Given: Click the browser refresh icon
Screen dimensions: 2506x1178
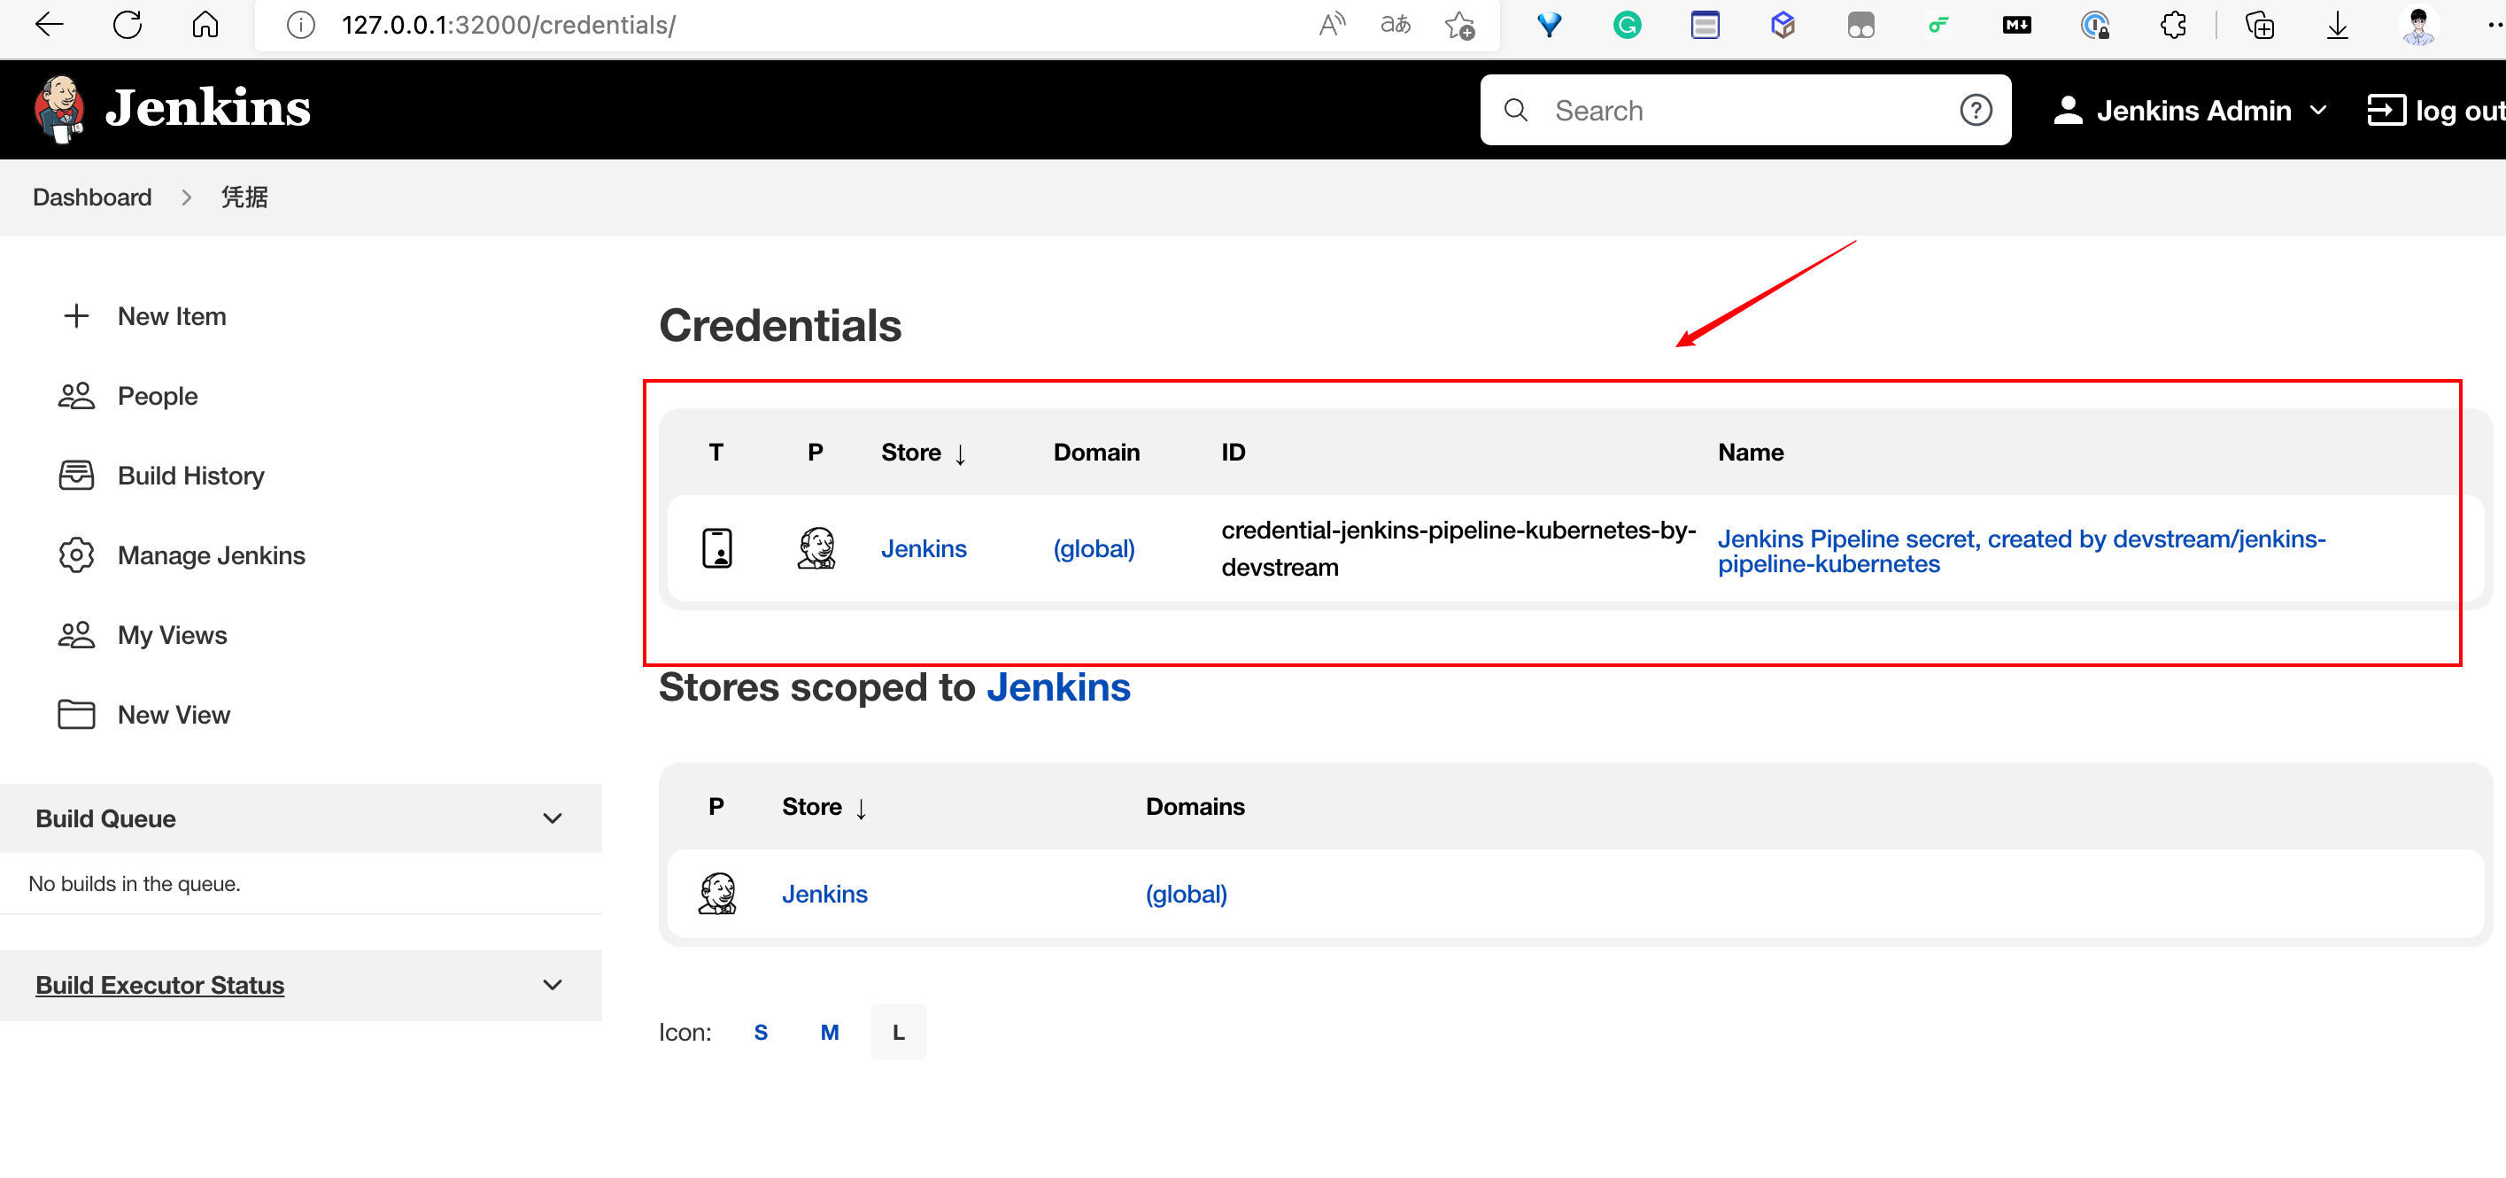Looking at the screenshot, I should [128, 24].
